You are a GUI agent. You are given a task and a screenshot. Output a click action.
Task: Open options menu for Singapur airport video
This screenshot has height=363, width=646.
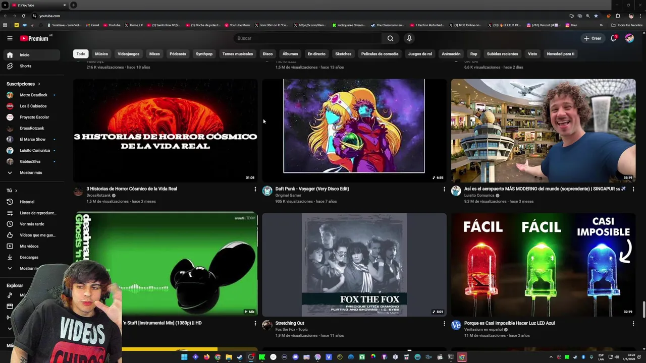[x=633, y=189]
